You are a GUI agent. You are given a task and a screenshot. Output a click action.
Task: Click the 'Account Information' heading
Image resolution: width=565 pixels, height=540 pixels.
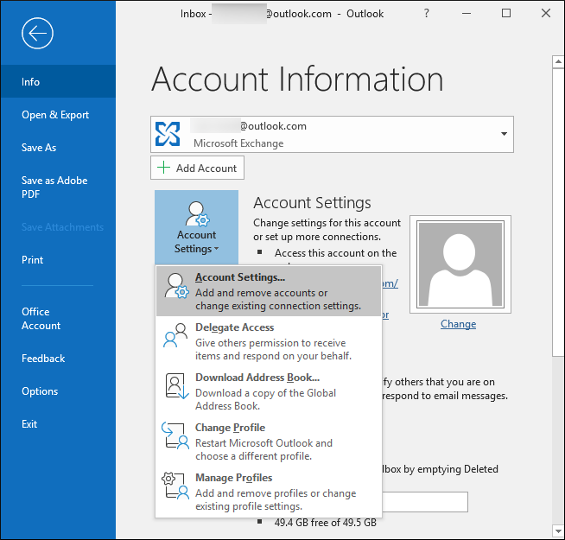[297, 79]
